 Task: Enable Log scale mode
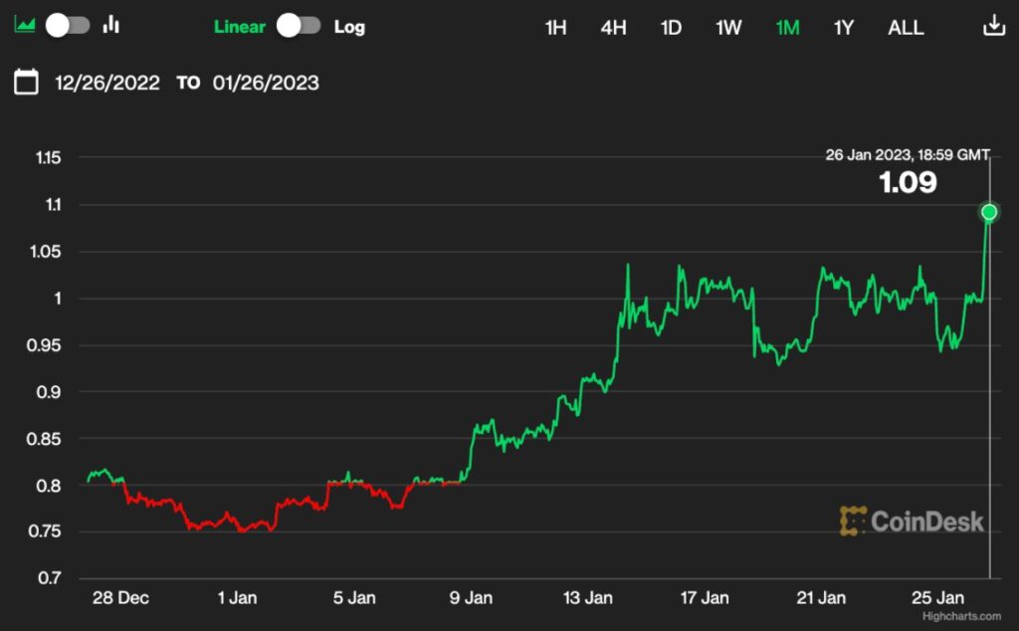(x=350, y=27)
